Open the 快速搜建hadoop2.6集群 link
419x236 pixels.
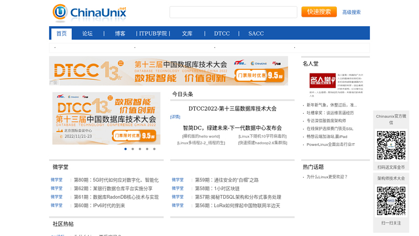tap(263, 143)
